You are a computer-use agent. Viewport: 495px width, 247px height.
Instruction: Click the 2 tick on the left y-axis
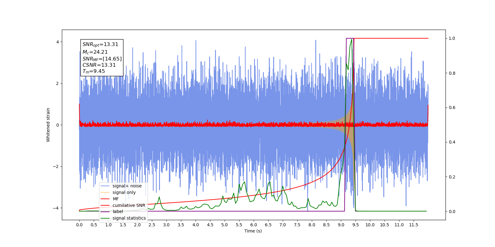click(58, 83)
